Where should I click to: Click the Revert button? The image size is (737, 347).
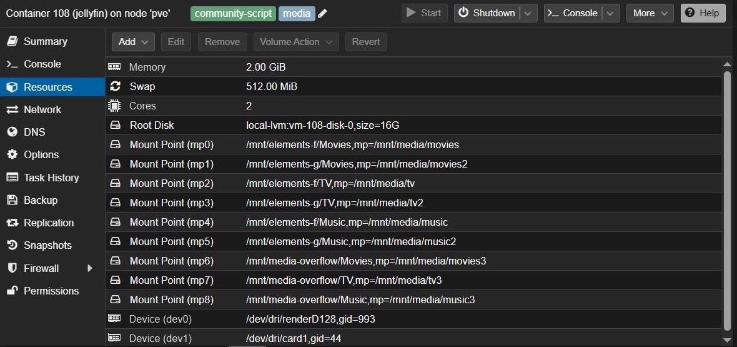365,42
